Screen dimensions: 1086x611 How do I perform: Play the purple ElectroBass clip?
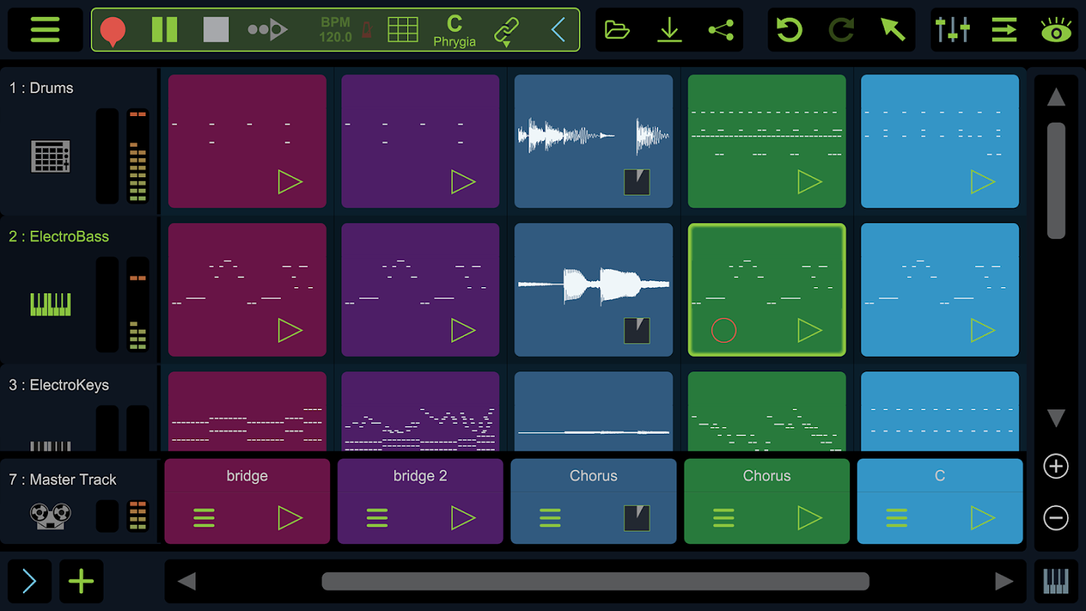pyautogui.click(x=463, y=330)
